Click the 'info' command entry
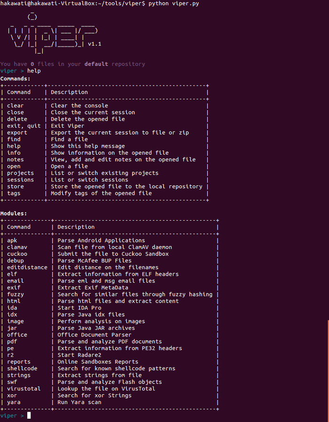 14,152
